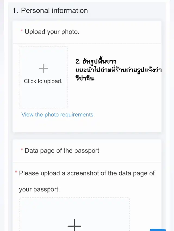Click the Thai line starting with "แนะนำไปถ่าย"
Screen dimensions: 174x231
(x=119, y=70)
